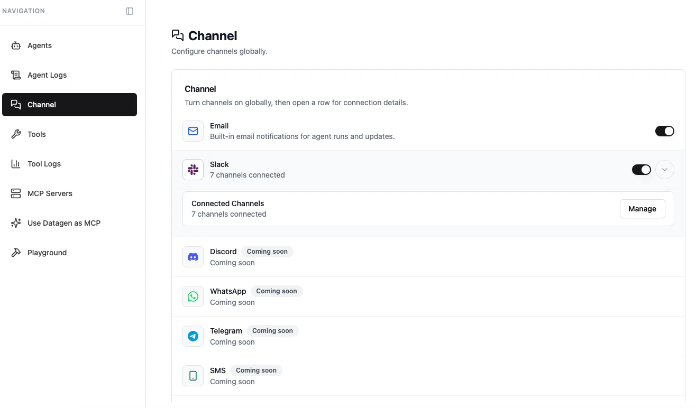Click "7 channels connected" under Slack
Image resolution: width=696 pixels, height=408 pixels.
coord(248,175)
